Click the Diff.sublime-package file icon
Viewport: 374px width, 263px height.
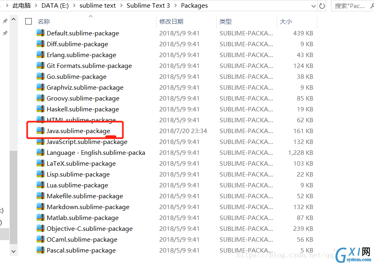(x=41, y=44)
